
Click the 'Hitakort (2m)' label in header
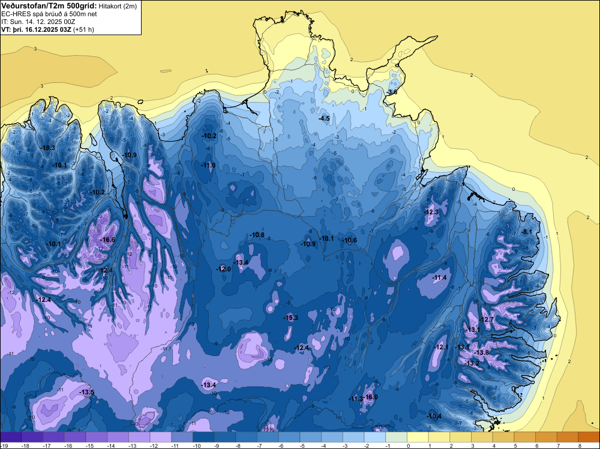(x=118, y=6)
